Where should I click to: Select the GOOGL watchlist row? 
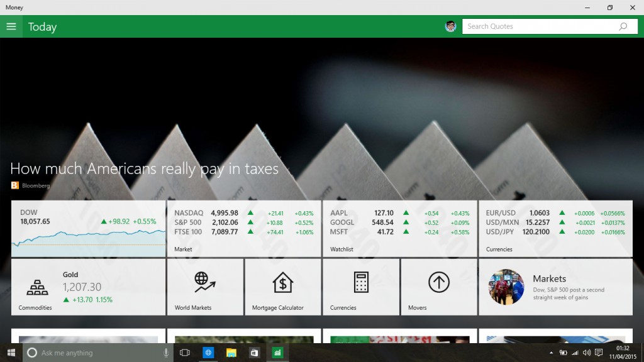coord(399,222)
